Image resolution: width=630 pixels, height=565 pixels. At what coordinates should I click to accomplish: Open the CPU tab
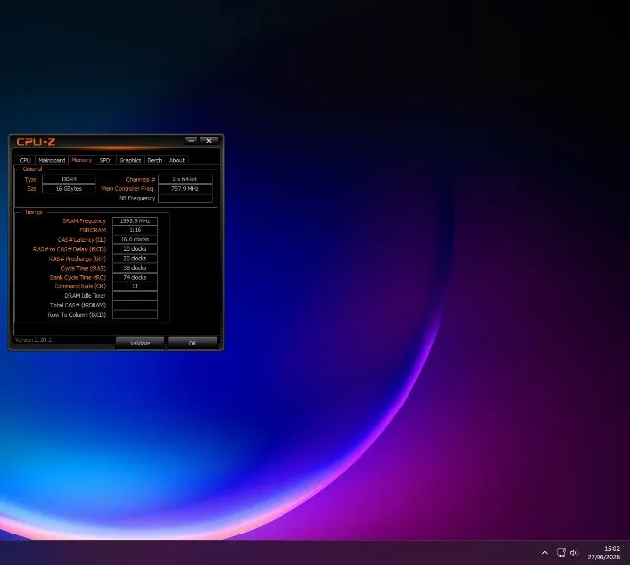click(x=25, y=160)
